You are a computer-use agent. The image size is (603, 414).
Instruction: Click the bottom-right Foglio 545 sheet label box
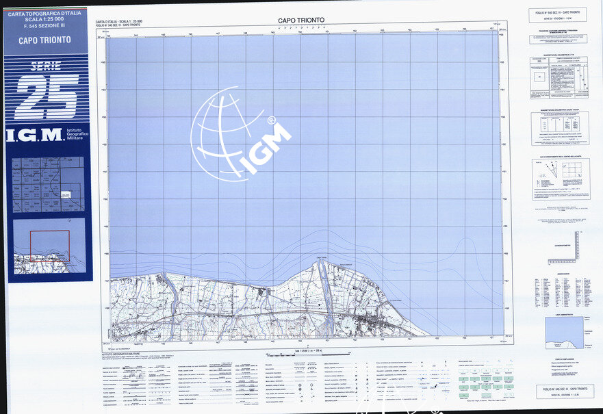565,391
